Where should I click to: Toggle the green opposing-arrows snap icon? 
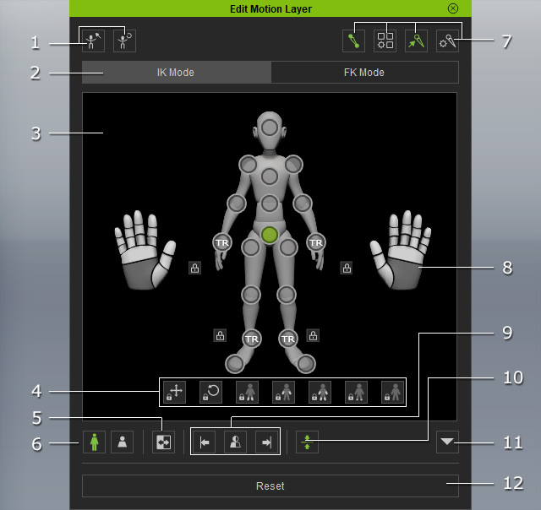pyautogui.click(x=307, y=442)
